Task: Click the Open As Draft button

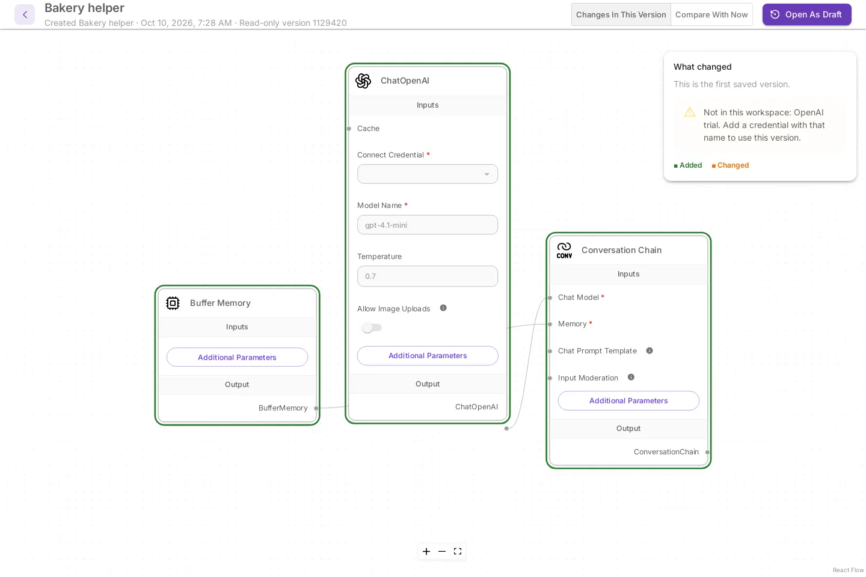Action: 807,14
